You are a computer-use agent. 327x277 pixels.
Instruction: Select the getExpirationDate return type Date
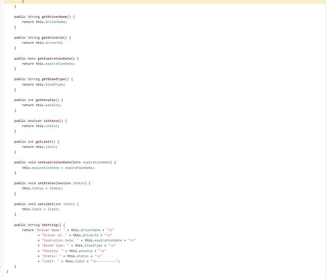pos(32,58)
